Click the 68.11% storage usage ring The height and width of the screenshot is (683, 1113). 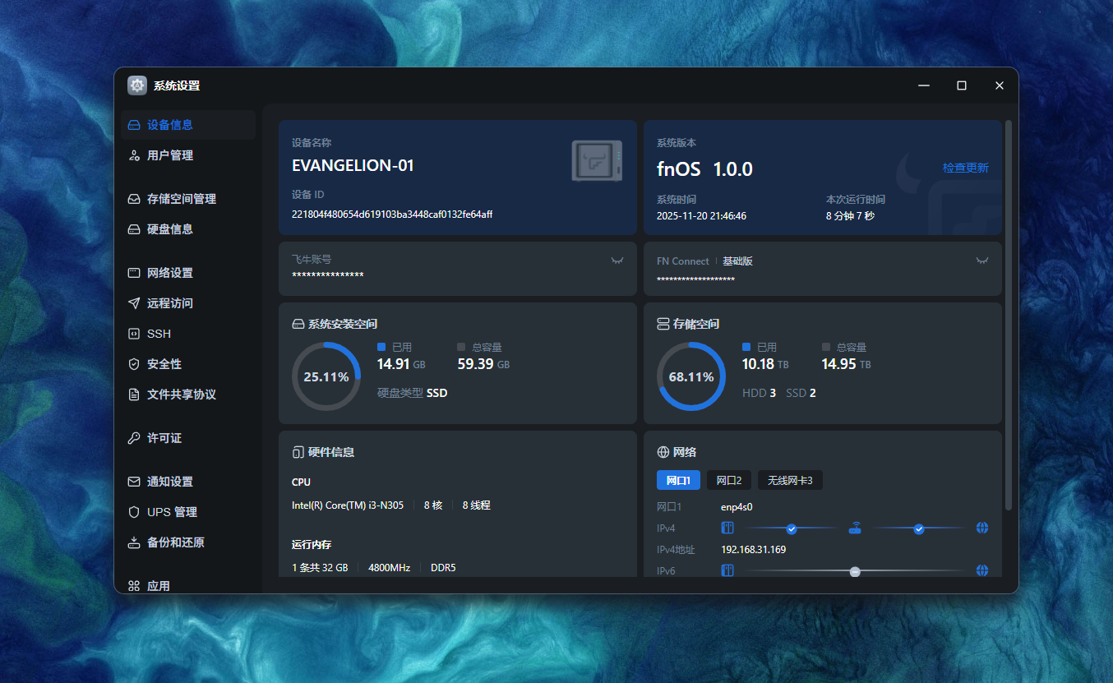(x=691, y=376)
